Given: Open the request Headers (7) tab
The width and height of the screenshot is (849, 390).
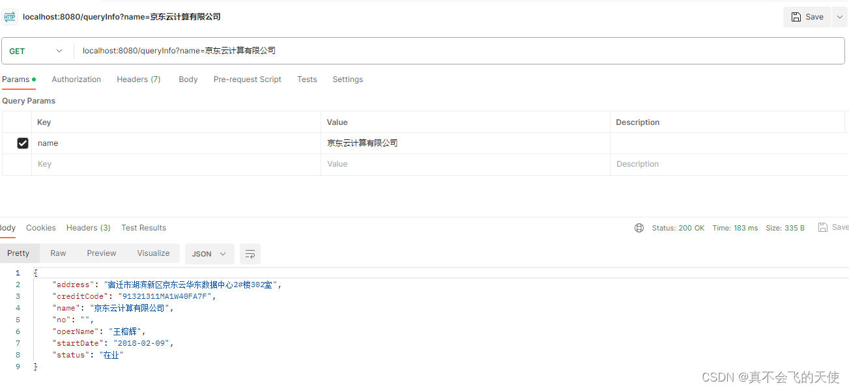Looking at the screenshot, I should (x=139, y=79).
